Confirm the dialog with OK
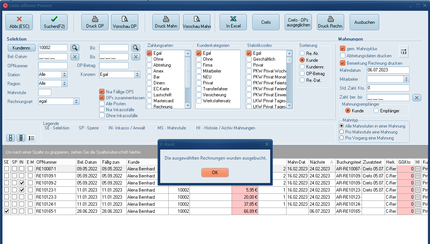This screenshot has height=244, width=430. coord(215,173)
